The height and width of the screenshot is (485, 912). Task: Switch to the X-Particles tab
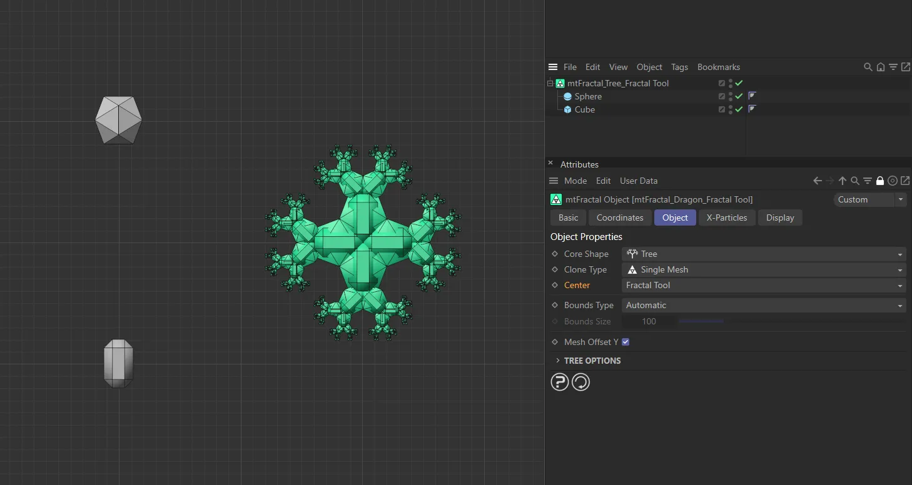click(x=727, y=217)
